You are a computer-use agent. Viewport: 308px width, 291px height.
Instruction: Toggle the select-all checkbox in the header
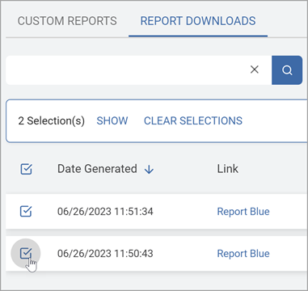pyautogui.click(x=26, y=169)
